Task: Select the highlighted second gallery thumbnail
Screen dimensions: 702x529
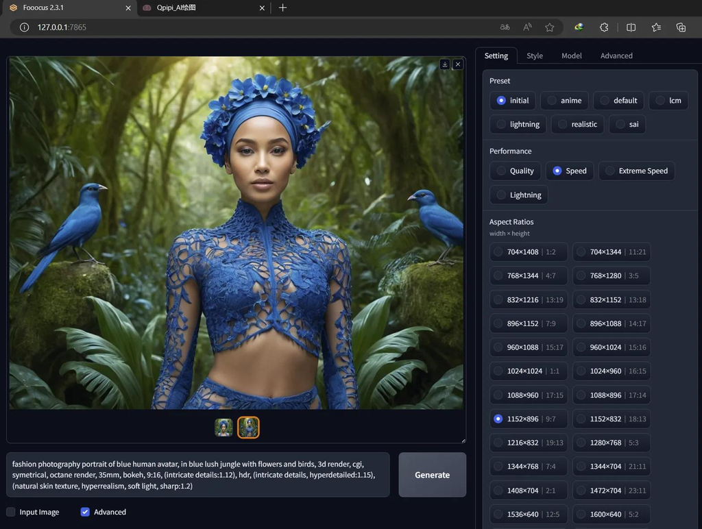Action: point(248,428)
